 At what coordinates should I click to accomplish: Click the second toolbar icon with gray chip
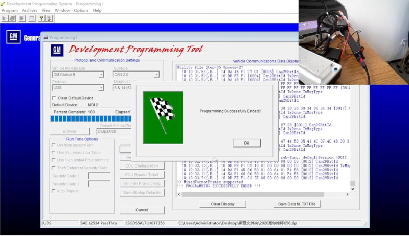click(12, 18)
